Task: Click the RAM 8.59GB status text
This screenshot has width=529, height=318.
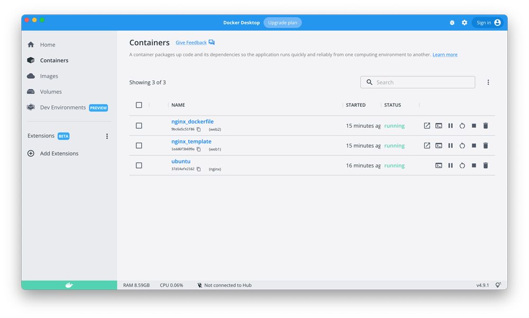Action: (136, 285)
